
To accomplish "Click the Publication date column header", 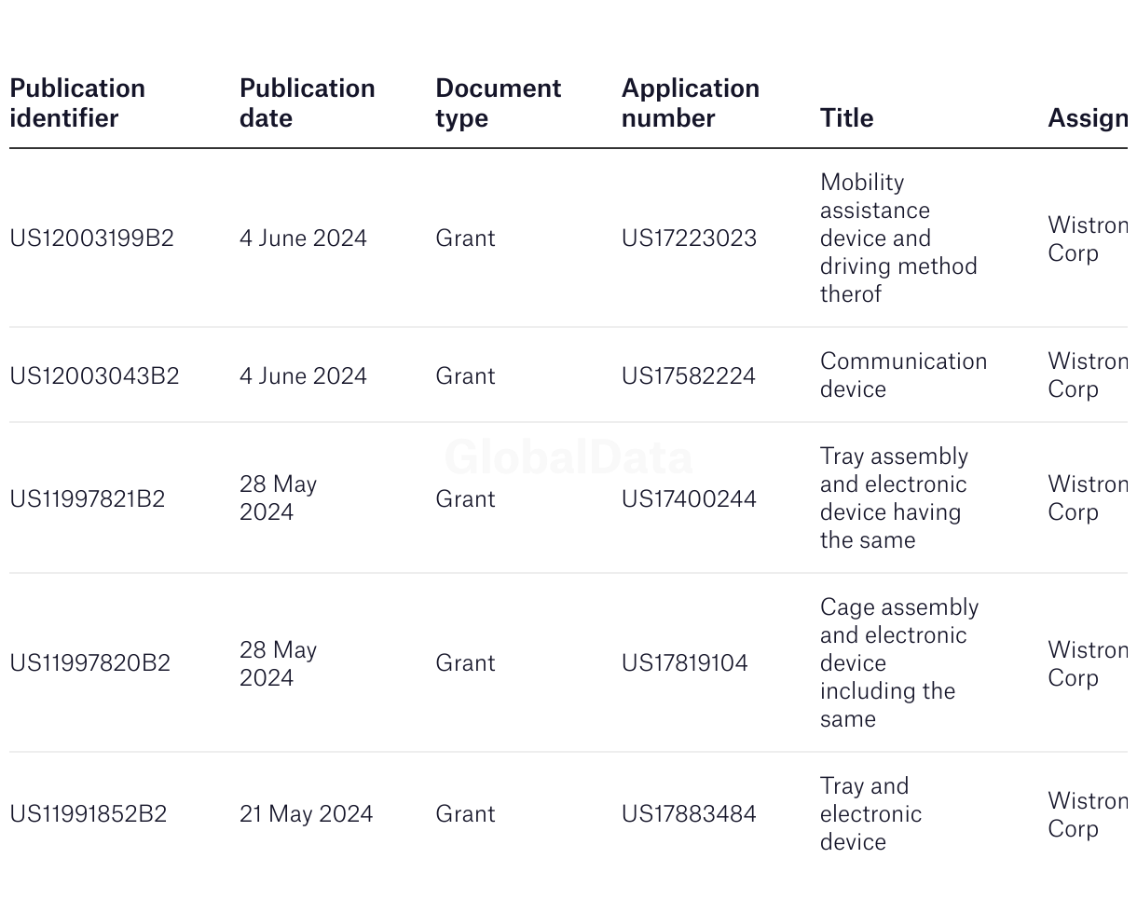I will 308,103.
